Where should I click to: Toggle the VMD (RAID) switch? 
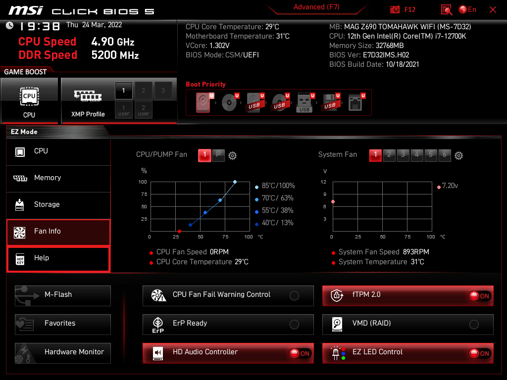474,325
